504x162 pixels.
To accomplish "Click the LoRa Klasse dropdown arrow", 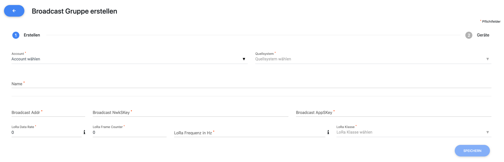I will click(x=487, y=132).
